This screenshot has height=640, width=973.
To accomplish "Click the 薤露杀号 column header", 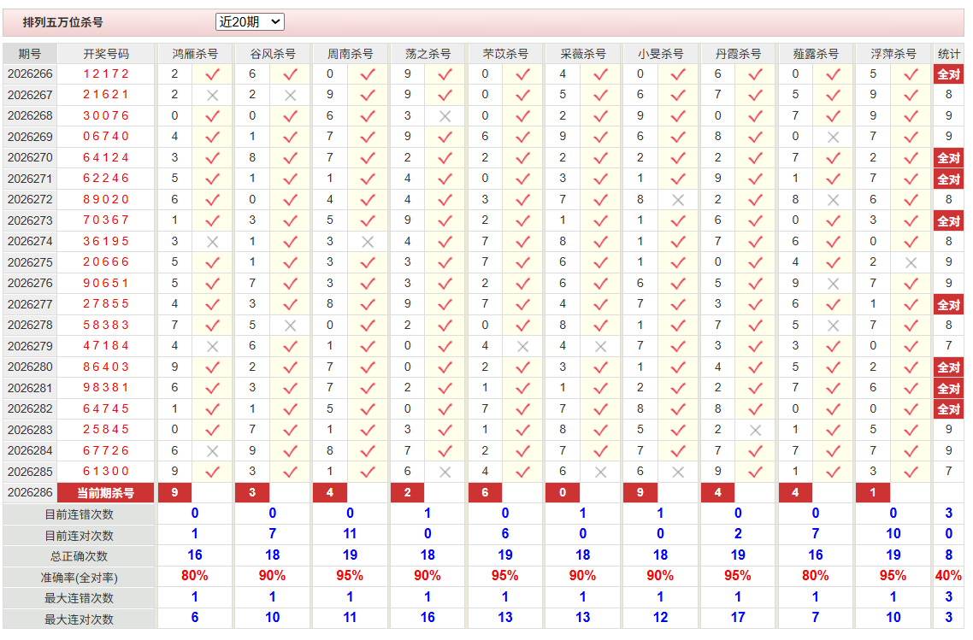I will click(x=816, y=54).
